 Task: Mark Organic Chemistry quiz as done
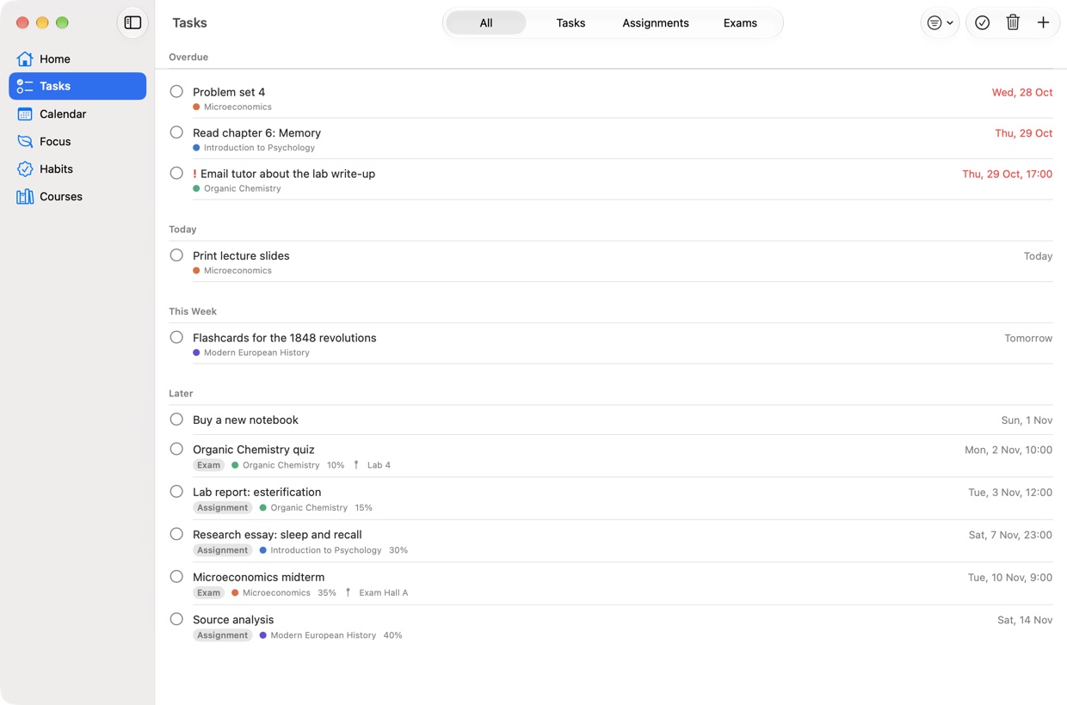176,449
